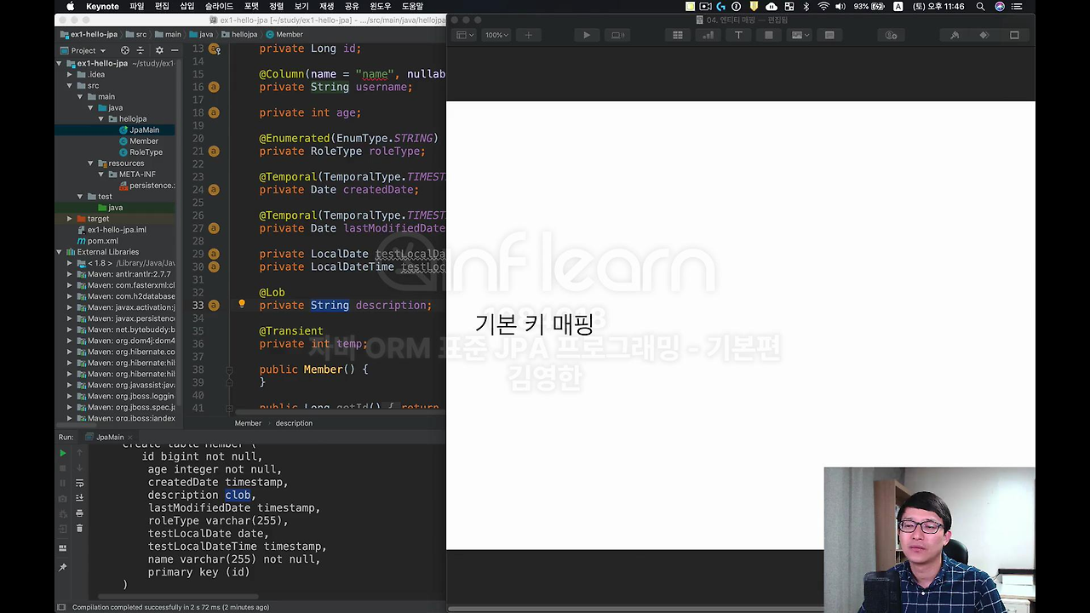Click Member breadcrumb in navigation bar
Screen dimensions: 1090x613
[x=284, y=34]
